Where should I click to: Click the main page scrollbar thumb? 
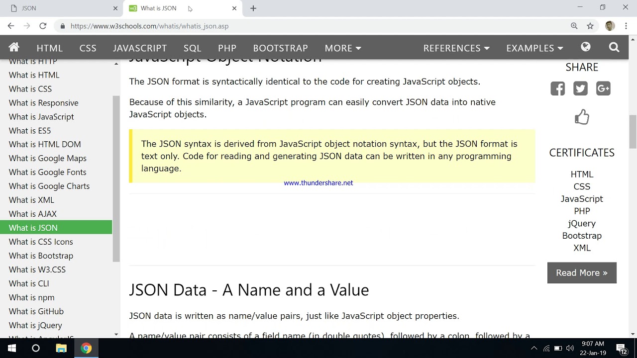(x=633, y=131)
